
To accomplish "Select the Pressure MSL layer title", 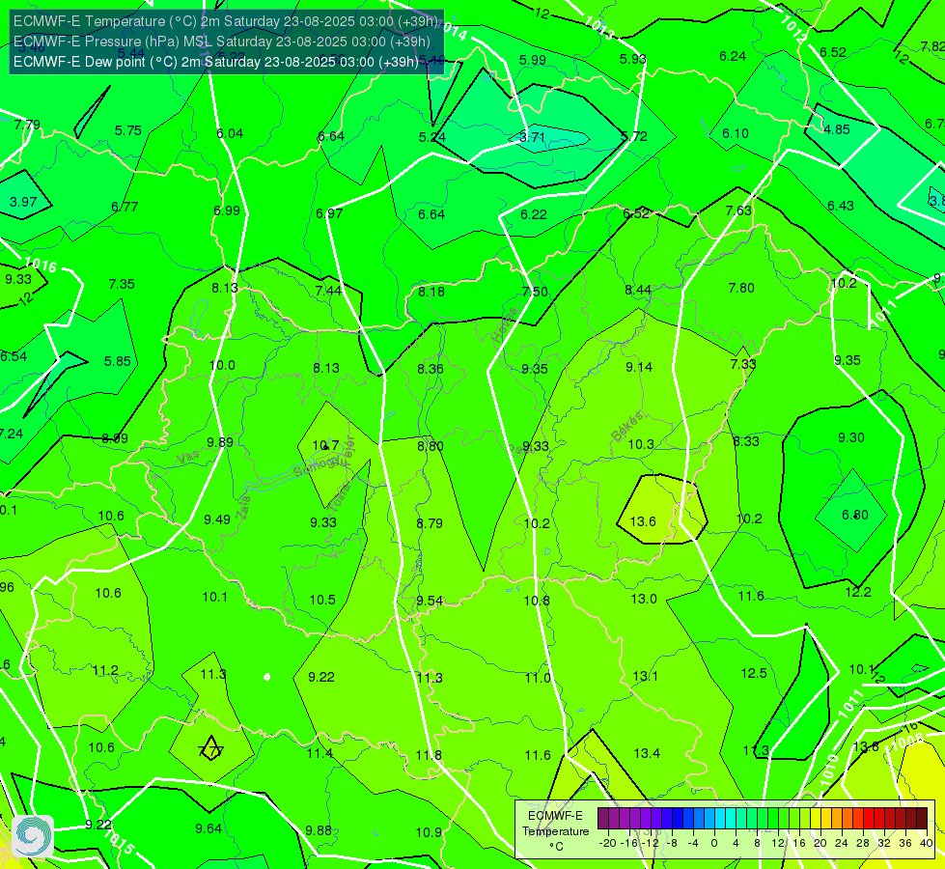I will pyautogui.click(x=222, y=42).
